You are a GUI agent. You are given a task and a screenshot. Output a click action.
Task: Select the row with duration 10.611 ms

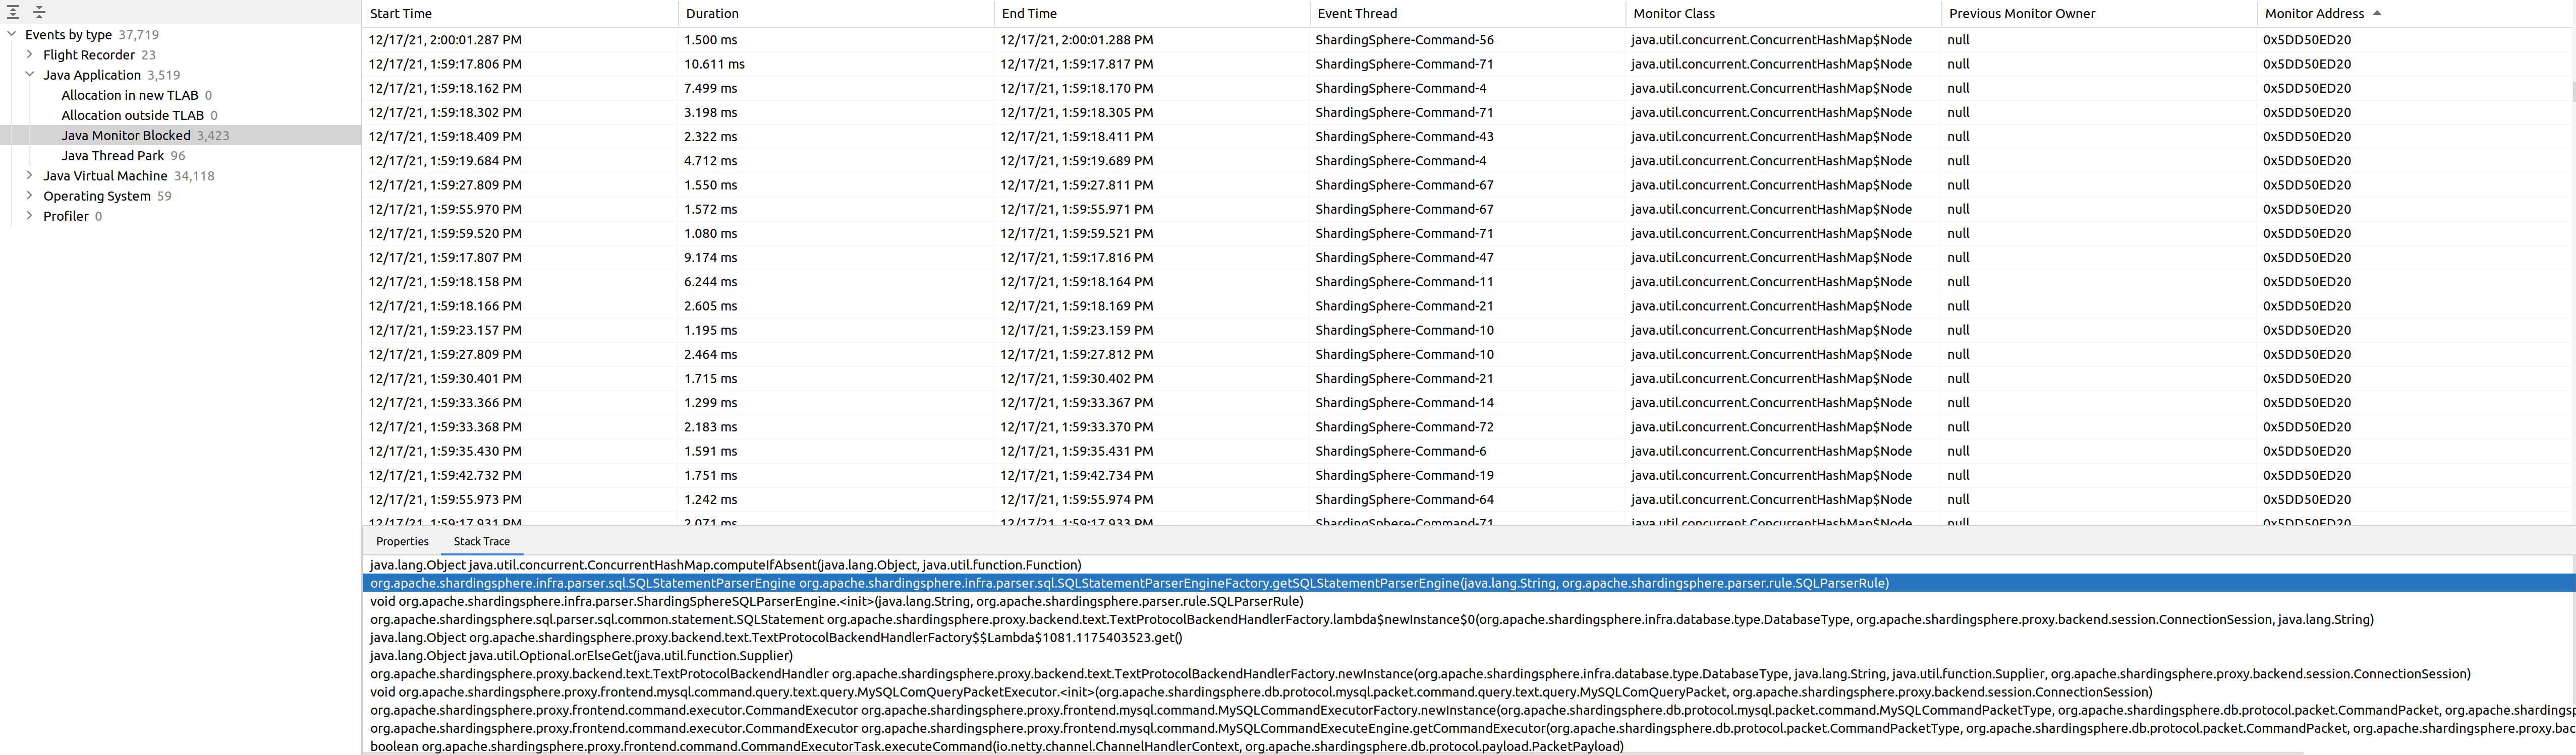tap(1467, 64)
